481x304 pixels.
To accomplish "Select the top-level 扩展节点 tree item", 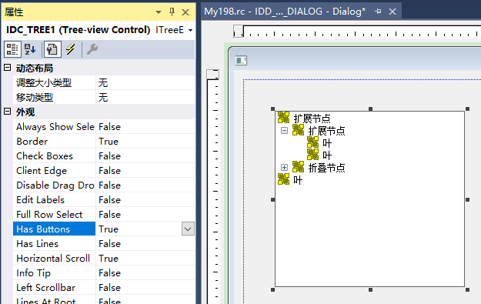I will click(312, 118).
